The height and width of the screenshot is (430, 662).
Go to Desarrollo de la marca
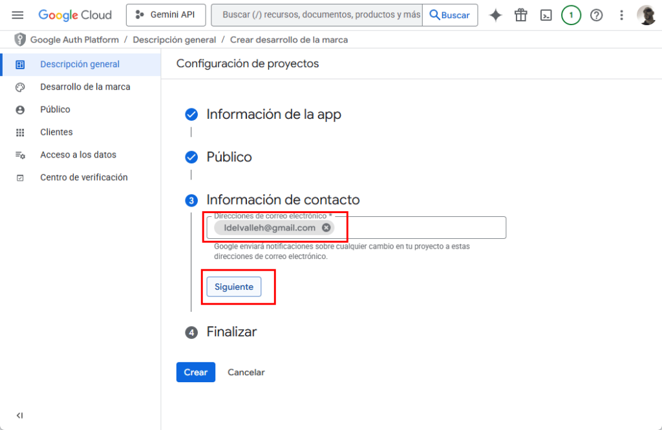(85, 87)
